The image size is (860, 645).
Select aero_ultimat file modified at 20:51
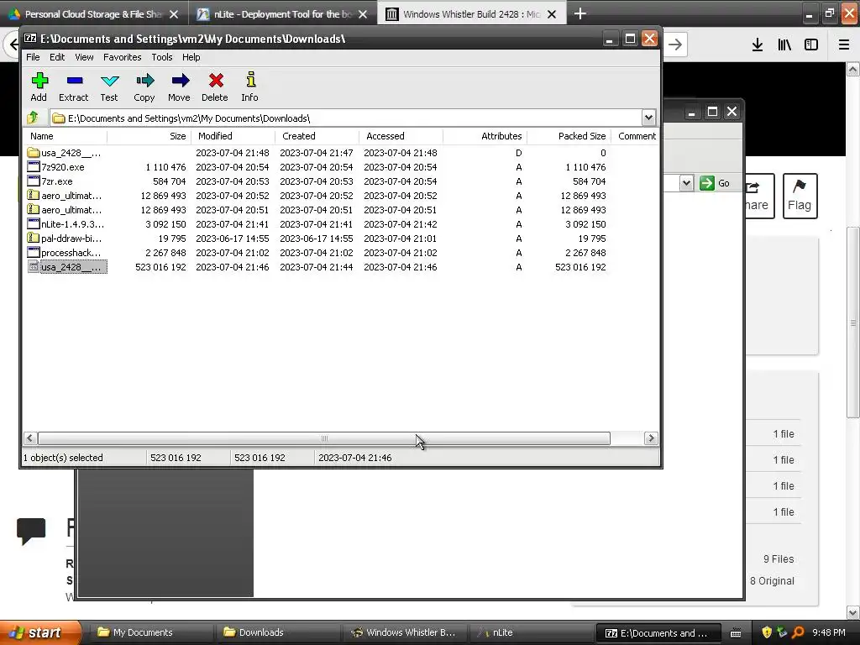point(71,210)
